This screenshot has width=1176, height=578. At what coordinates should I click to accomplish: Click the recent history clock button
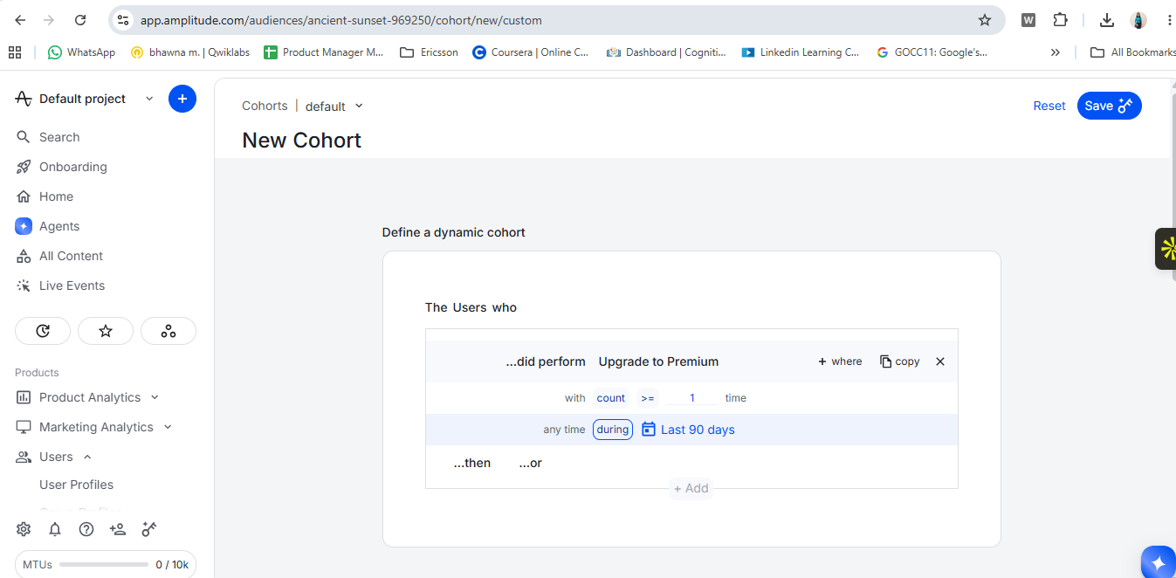pos(43,331)
